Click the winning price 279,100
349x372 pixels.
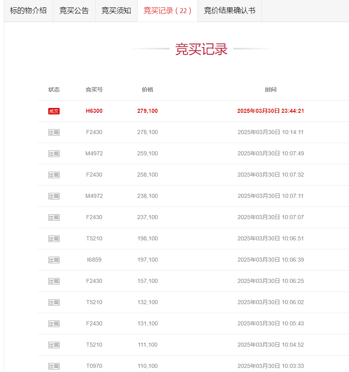148,111
